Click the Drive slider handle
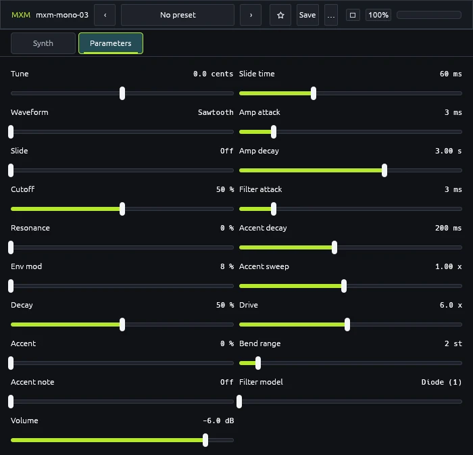This screenshot has width=473, height=455. click(347, 325)
